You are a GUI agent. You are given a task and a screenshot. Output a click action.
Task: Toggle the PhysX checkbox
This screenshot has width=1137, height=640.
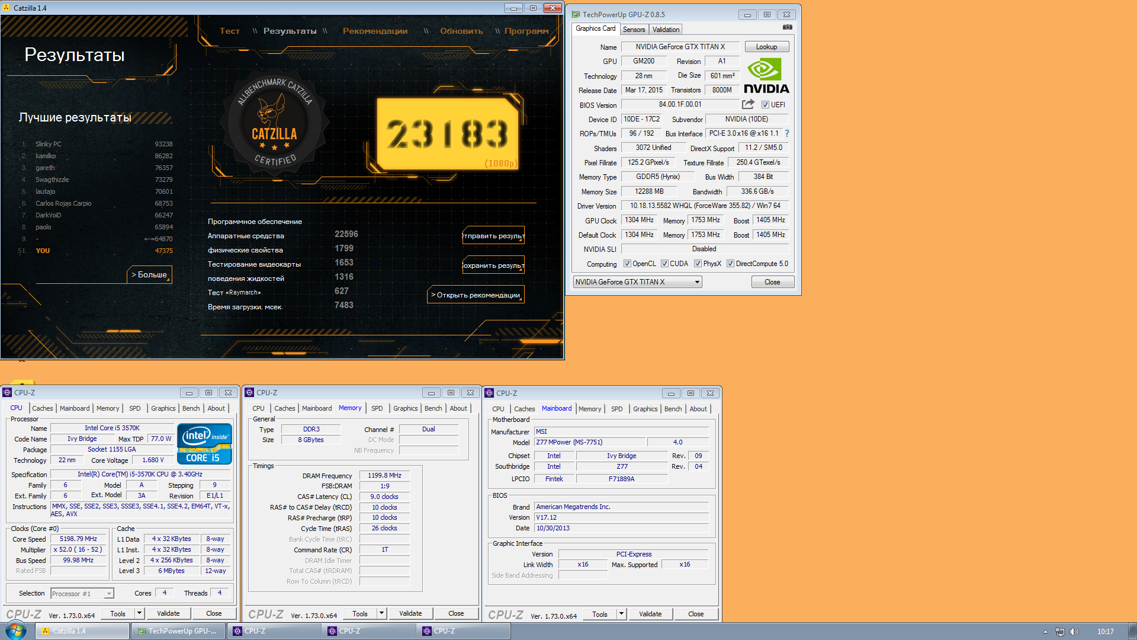(698, 264)
